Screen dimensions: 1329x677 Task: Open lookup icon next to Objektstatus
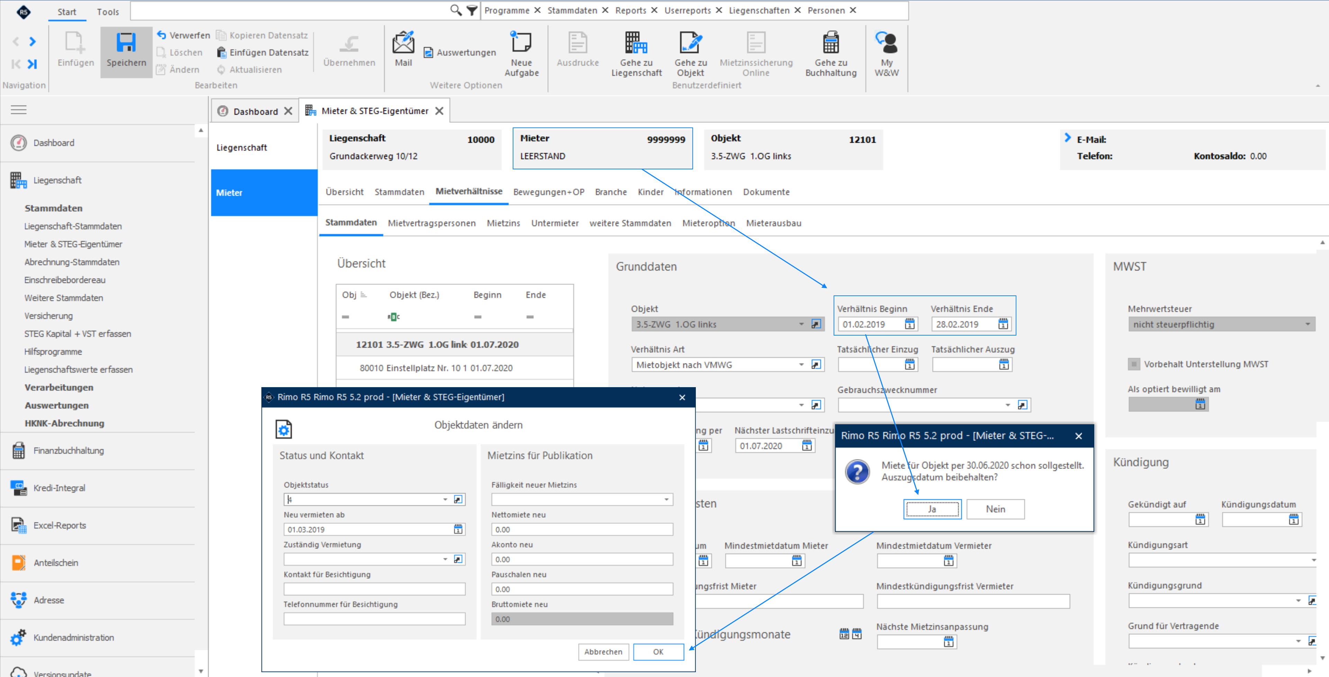[x=458, y=499]
